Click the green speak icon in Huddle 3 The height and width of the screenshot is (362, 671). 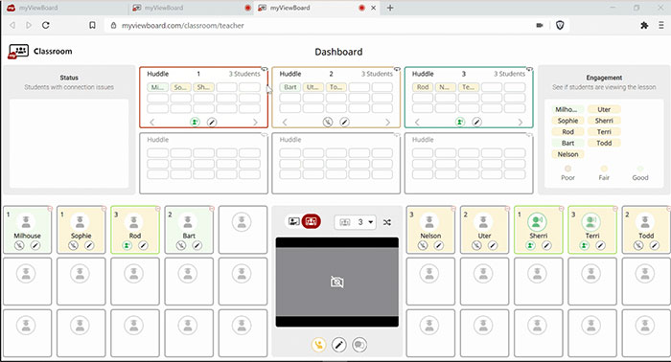click(x=460, y=123)
